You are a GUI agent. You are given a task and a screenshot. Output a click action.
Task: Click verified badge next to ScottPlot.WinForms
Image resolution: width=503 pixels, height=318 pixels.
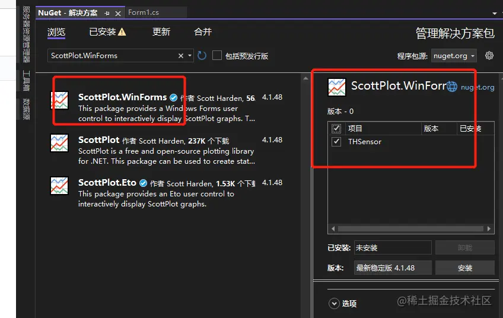(174, 97)
